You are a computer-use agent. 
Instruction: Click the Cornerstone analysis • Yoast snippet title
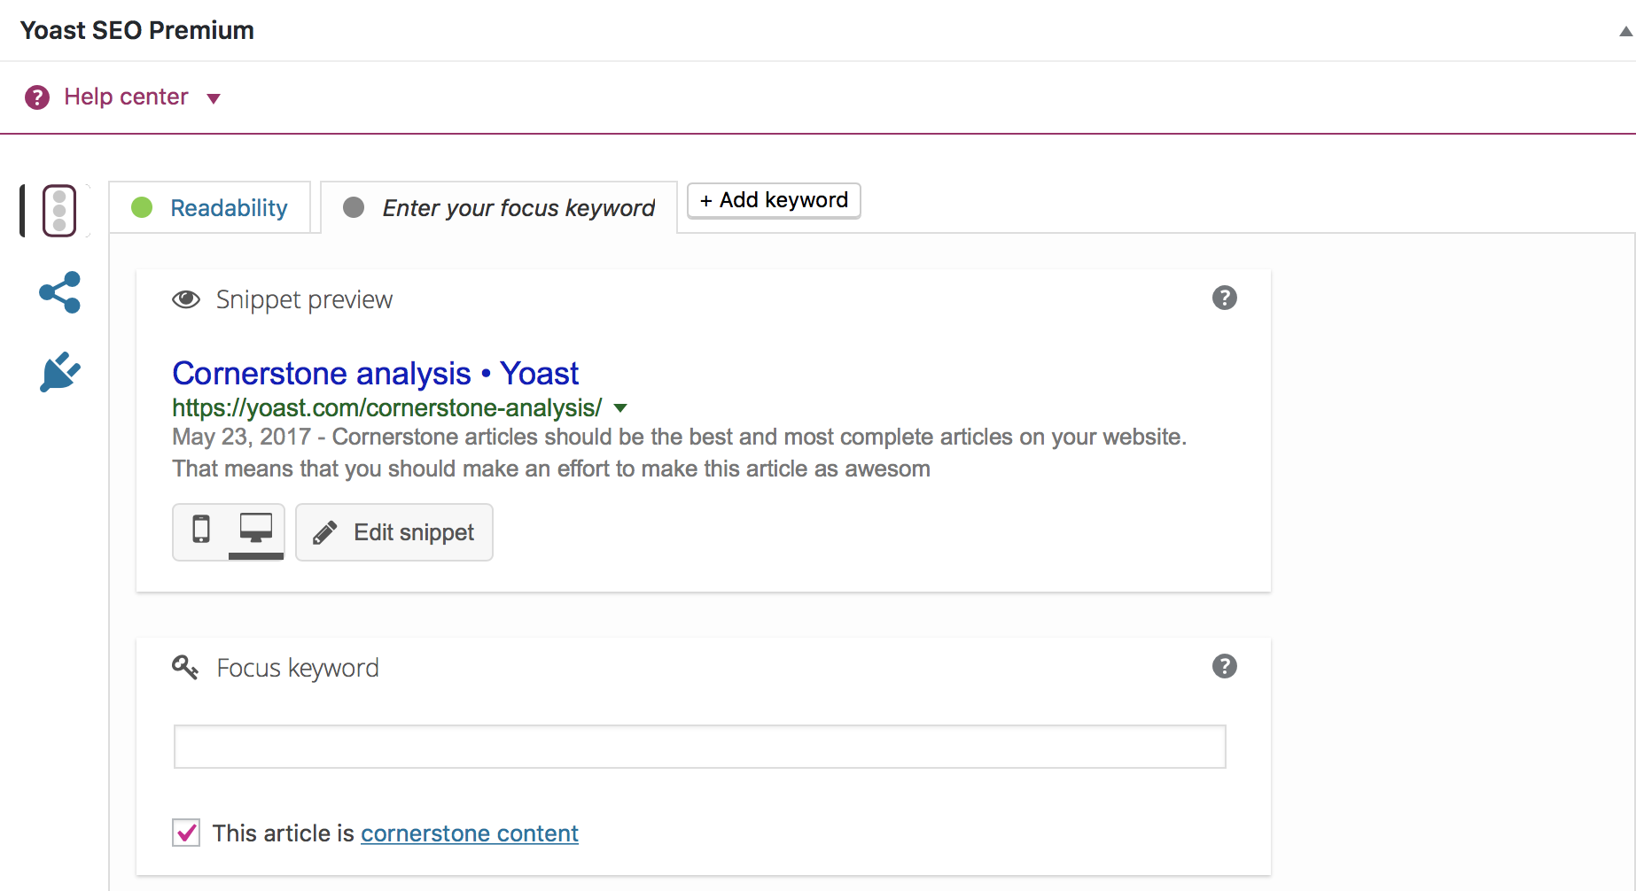click(x=375, y=373)
